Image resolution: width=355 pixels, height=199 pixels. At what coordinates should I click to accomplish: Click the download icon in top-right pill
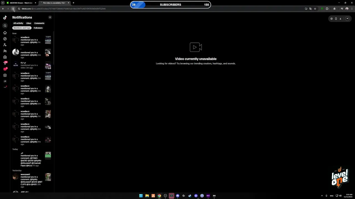coord(340,19)
